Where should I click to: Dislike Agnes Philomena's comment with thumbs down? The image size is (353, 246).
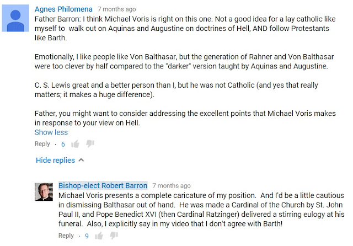pos(90,144)
